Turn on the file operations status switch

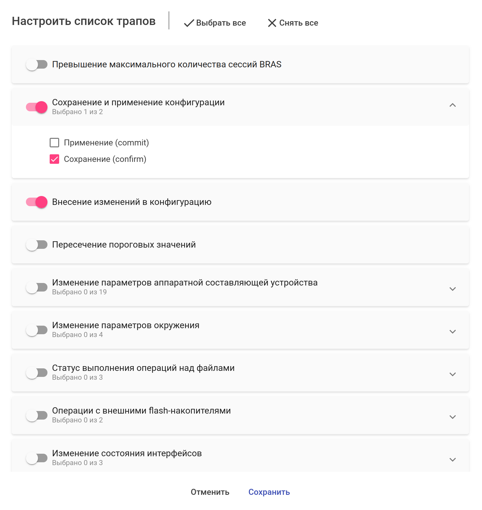[37, 373]
